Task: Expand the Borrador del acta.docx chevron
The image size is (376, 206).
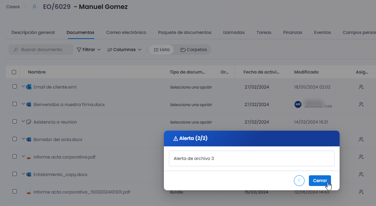Action: pyautogui.click(x=23, y=139)
